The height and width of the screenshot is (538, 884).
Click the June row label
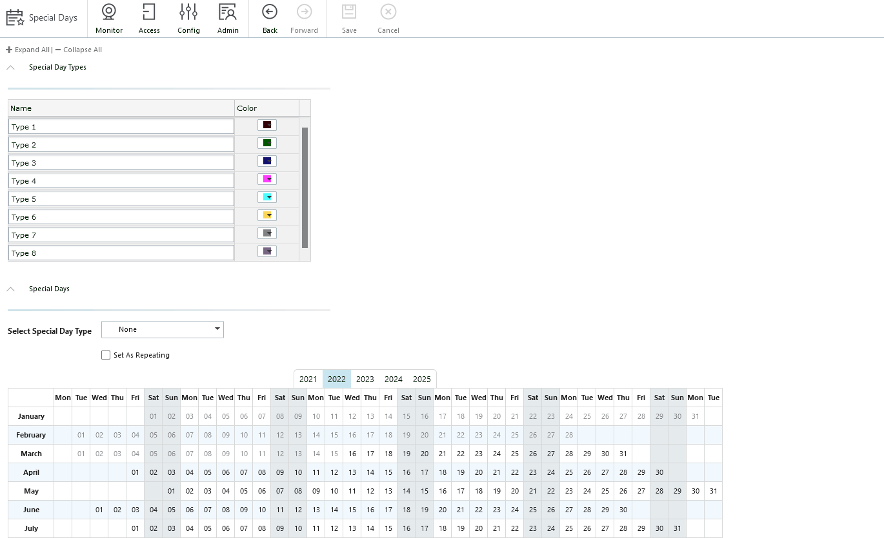click(x=31, y=510)
